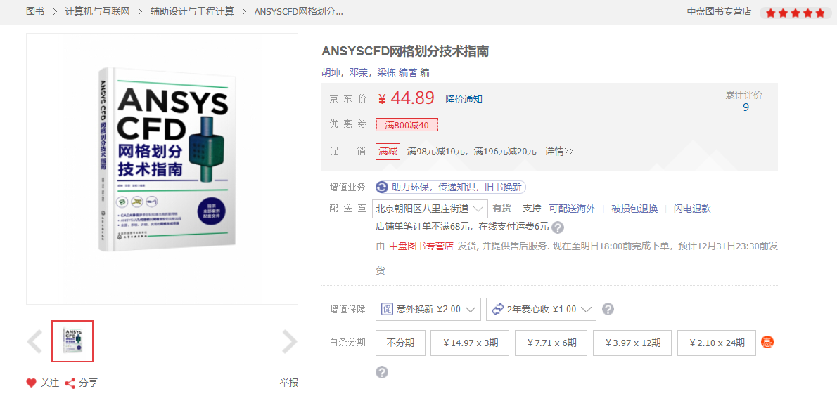Go to 计算机与互联网 breadcrumb
Image resolution: width=837 pixels, height=396 pixels.
(x=98, y=12)
